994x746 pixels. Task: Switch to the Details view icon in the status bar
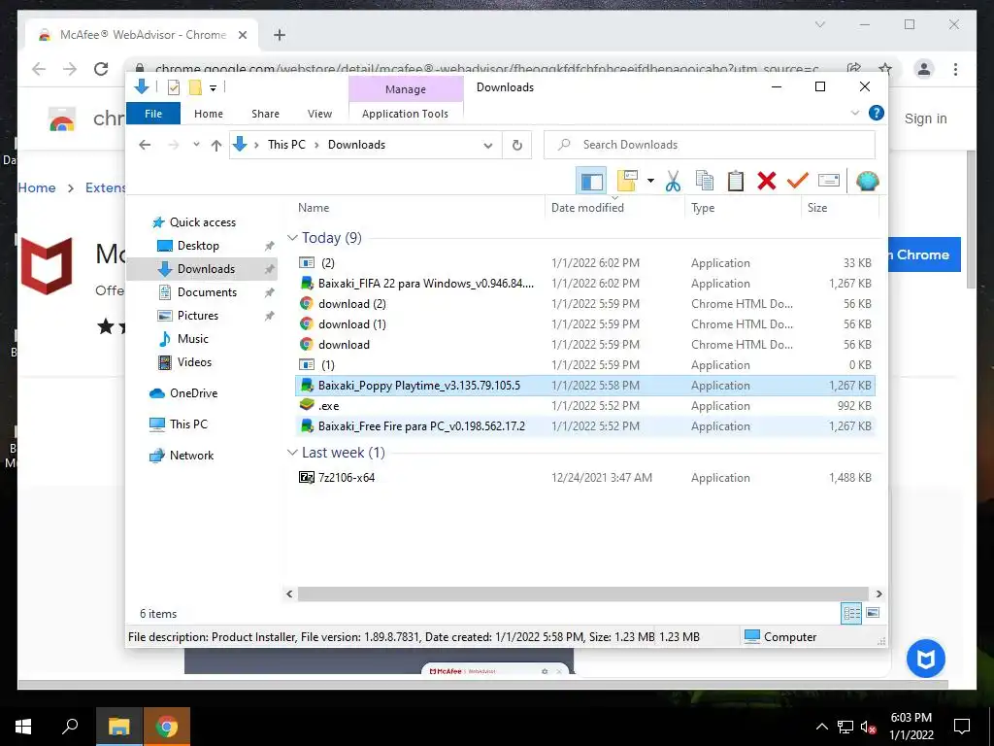click(851, 613)
